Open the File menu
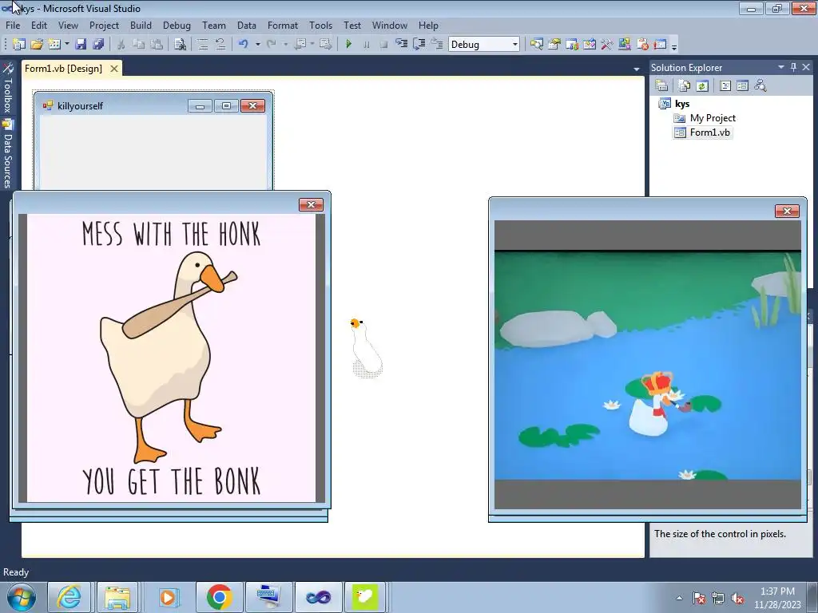The width and height of the screenshot is (818, 613). pos(13,25)
